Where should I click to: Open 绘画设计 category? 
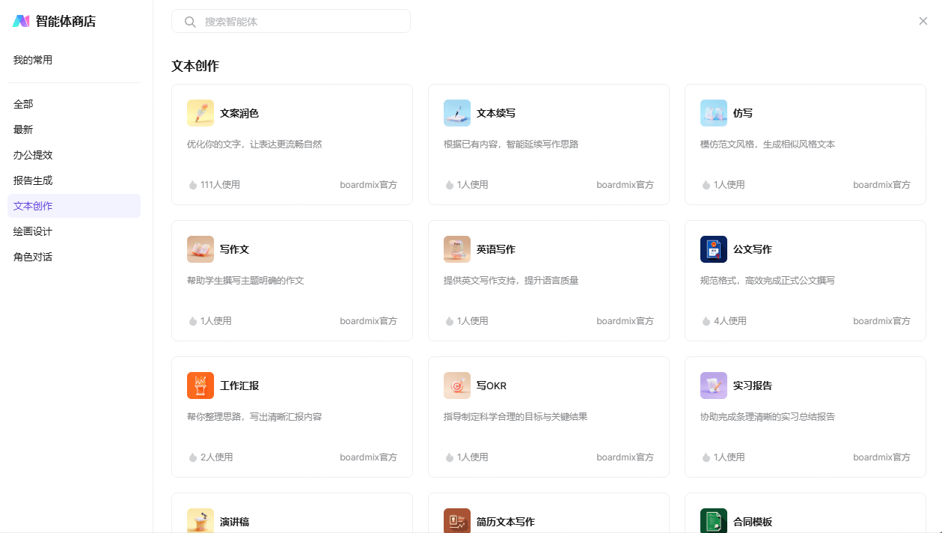[33, 231]
